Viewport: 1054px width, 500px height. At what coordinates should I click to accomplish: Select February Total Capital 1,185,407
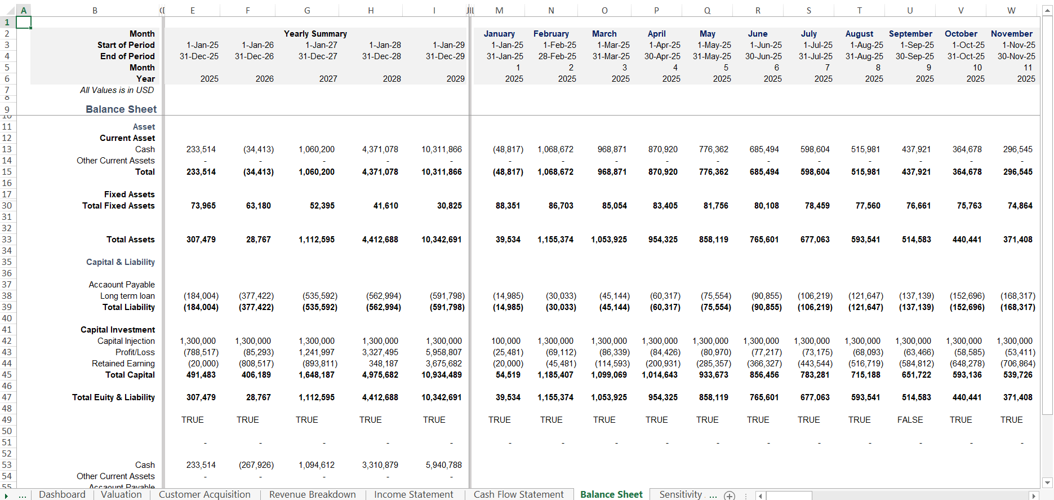(x=555, y=375)
